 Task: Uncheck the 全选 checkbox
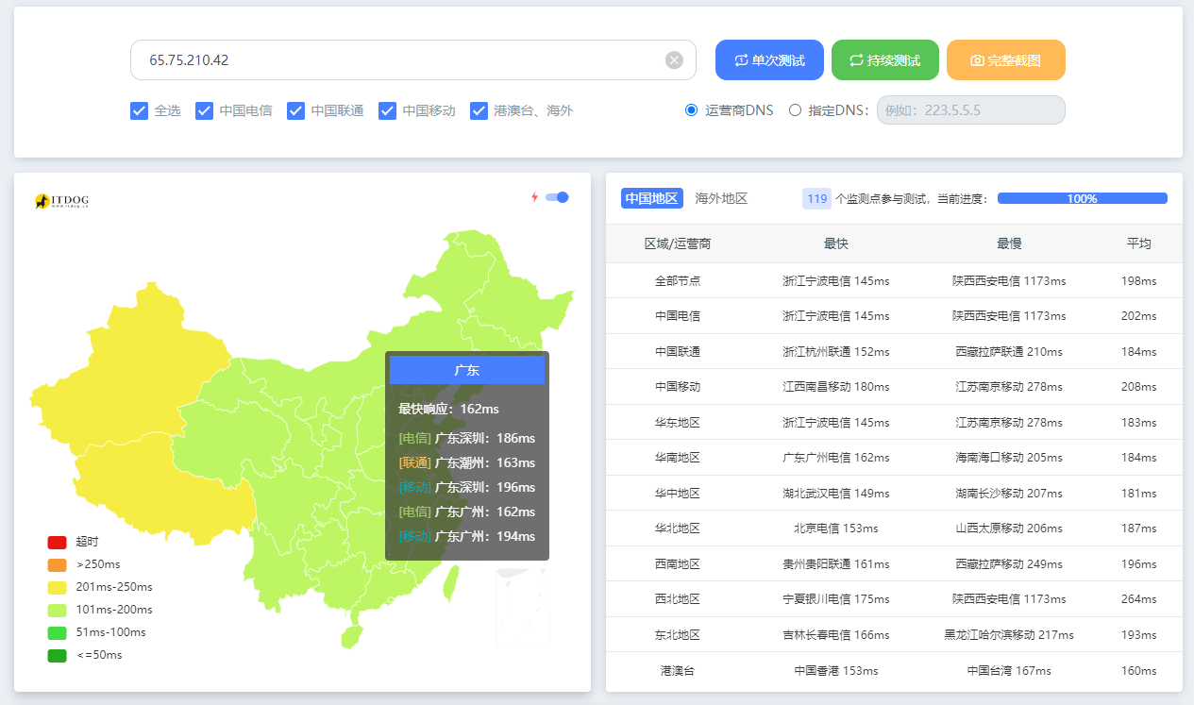click(139, 111)
